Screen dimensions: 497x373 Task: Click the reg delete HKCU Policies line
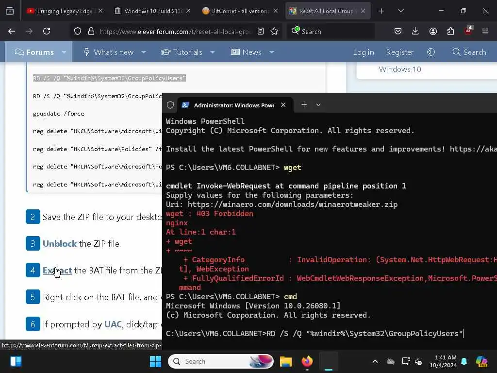pos(97,149)
